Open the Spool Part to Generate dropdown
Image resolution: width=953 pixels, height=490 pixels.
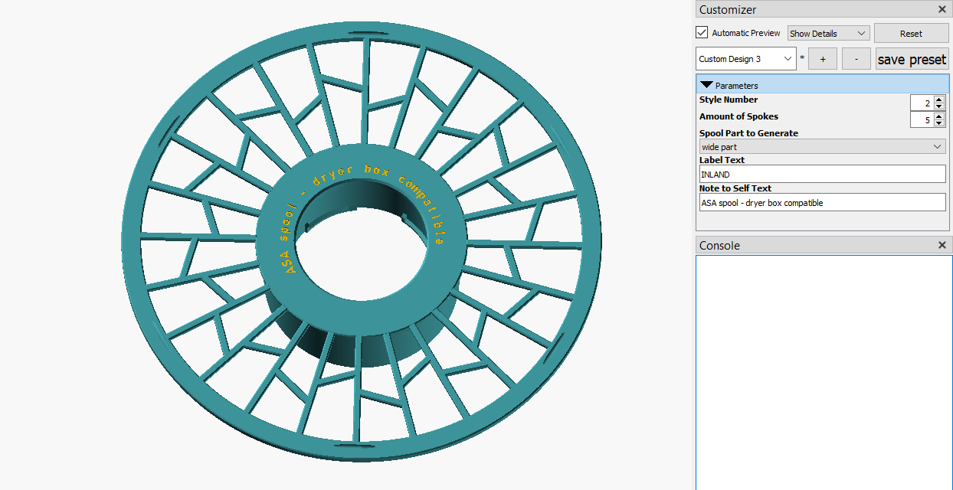(x=822, y=146)
